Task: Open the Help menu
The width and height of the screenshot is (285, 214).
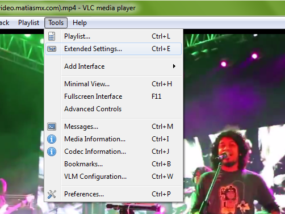Action: [x=79, y=23]
